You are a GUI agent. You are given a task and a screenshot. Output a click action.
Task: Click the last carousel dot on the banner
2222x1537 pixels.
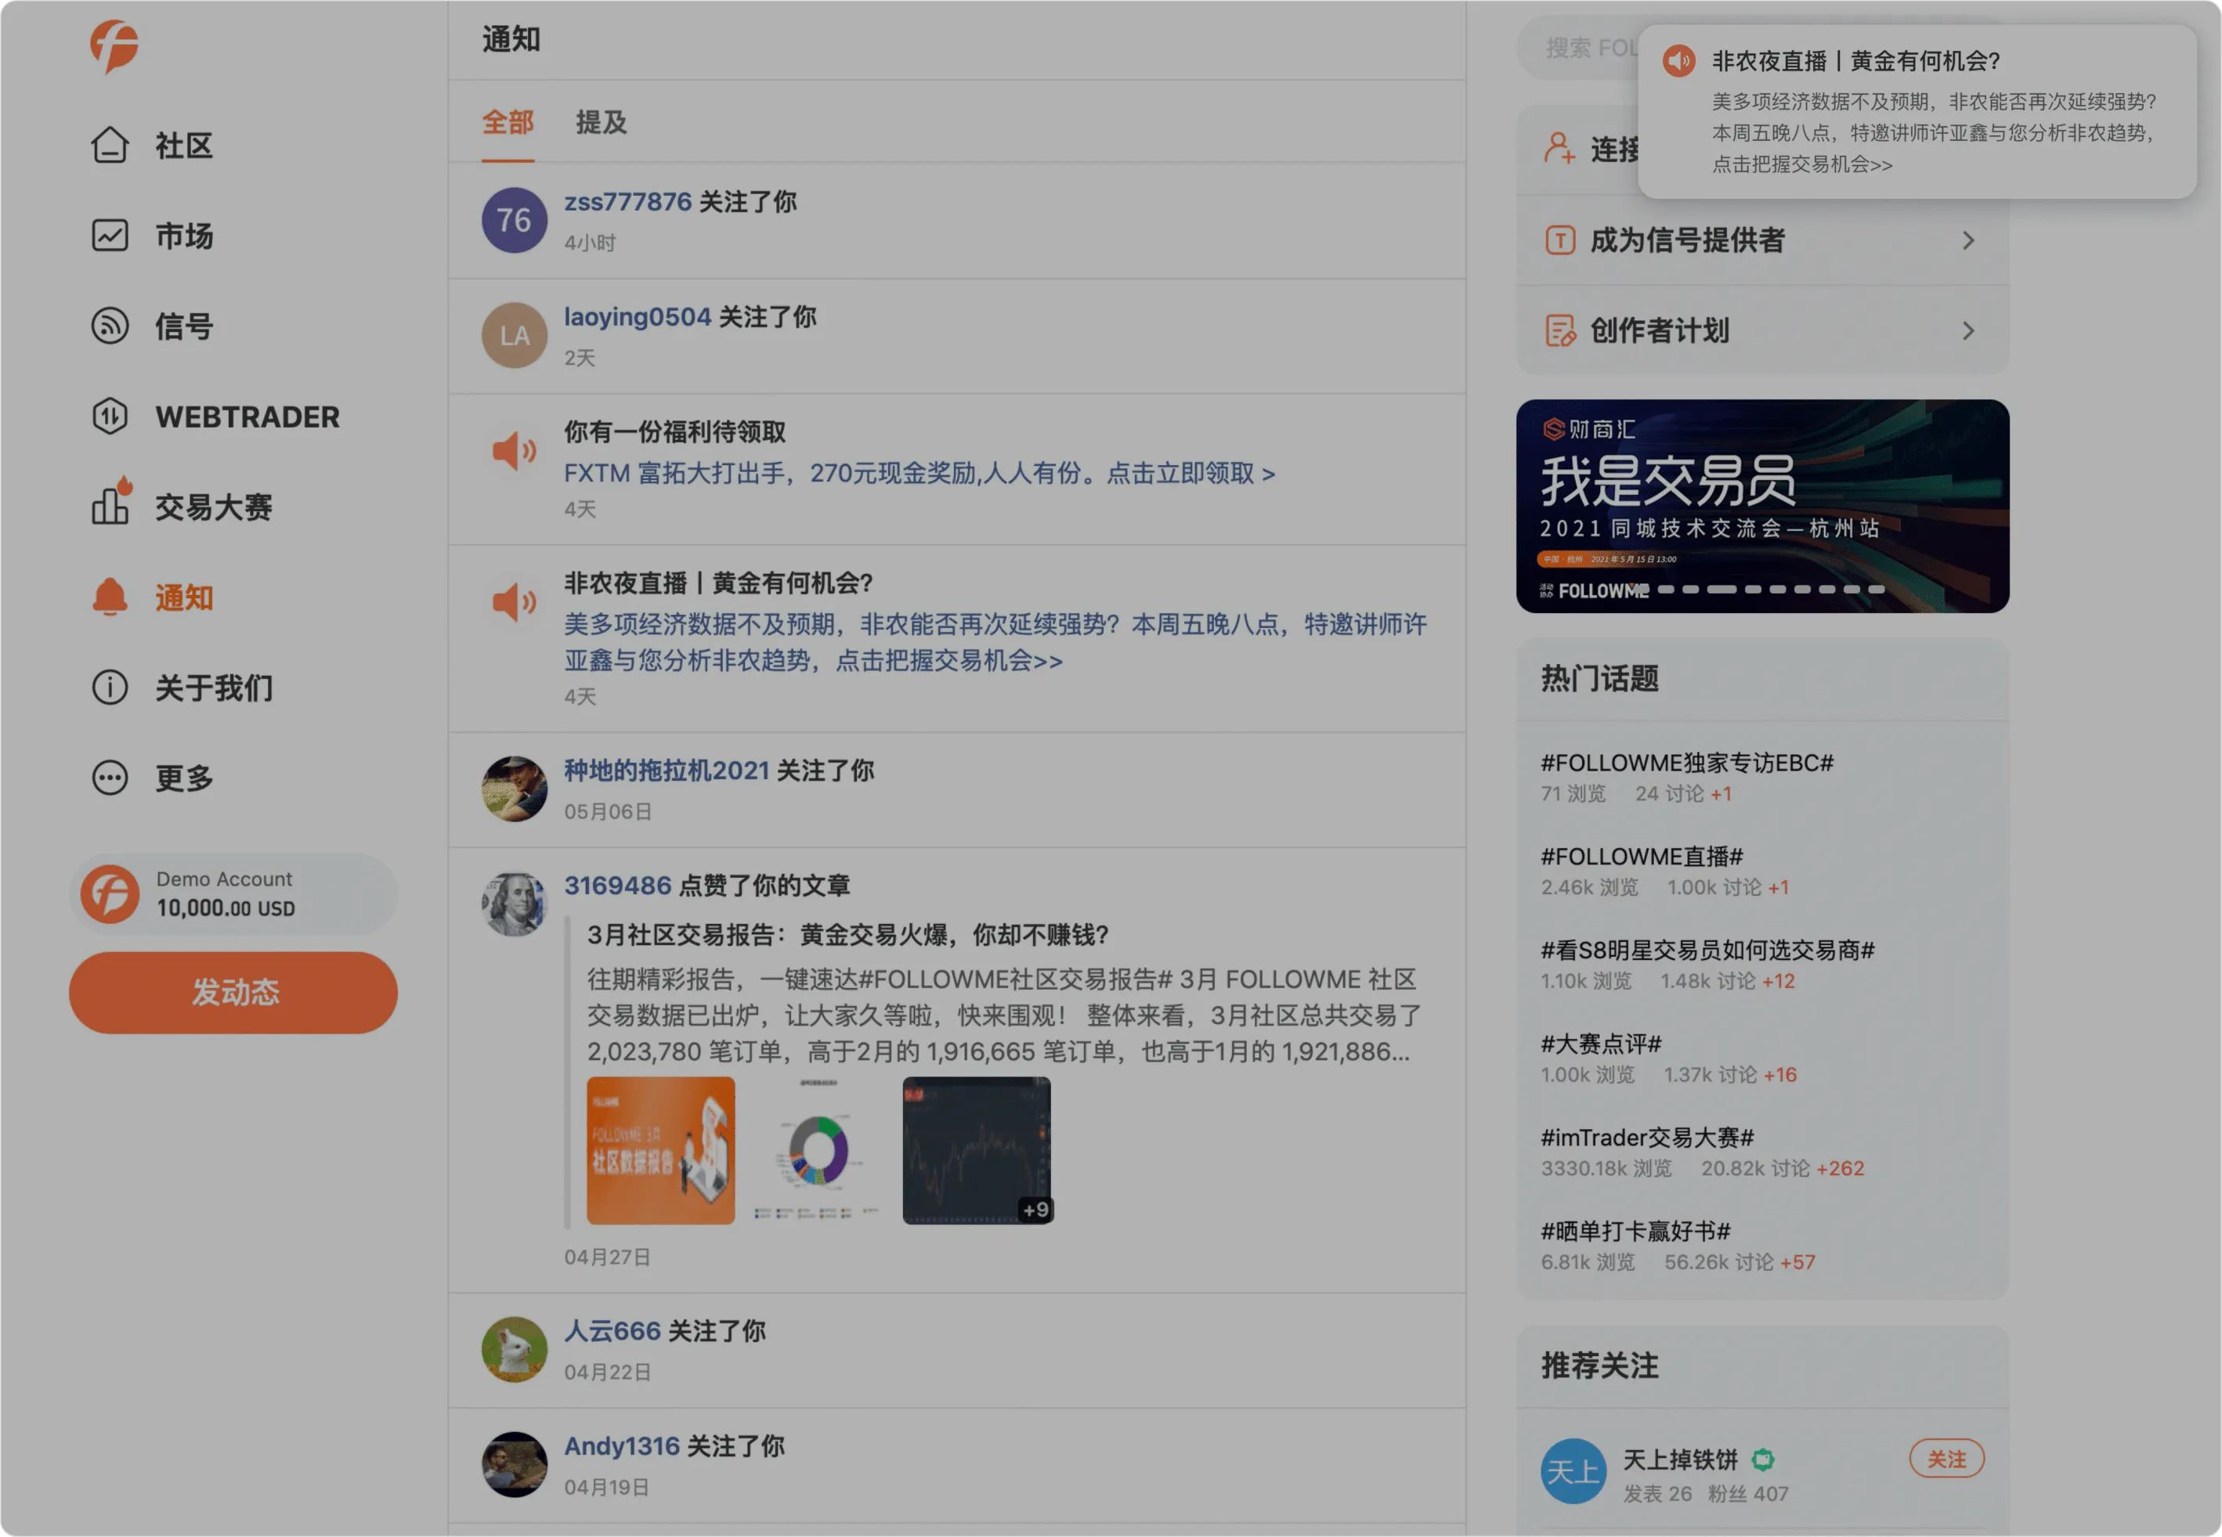(x=1877, y=590)
